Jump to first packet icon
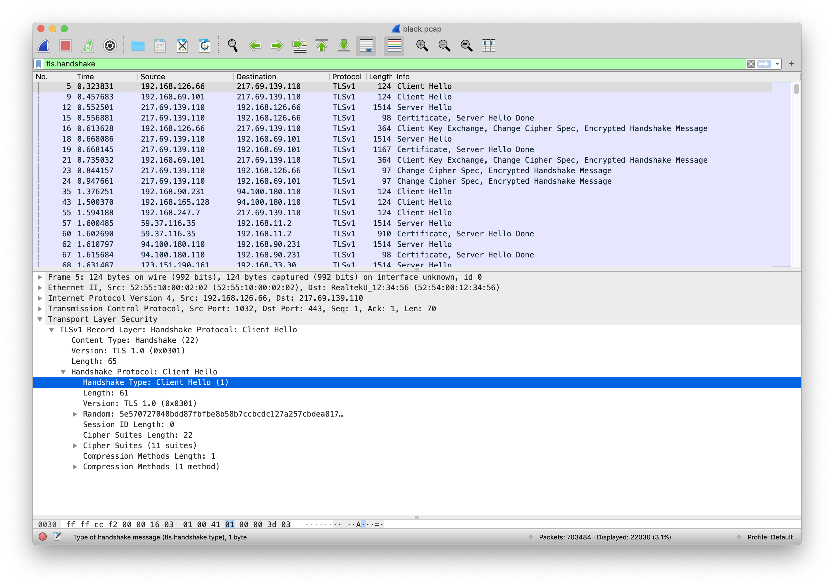The height and width of the screenshot is (588, 834). pos(321,46)
